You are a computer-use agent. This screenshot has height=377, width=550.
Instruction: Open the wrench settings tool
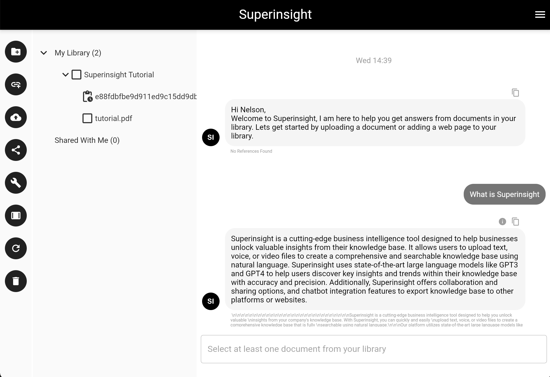pos(16,183)
